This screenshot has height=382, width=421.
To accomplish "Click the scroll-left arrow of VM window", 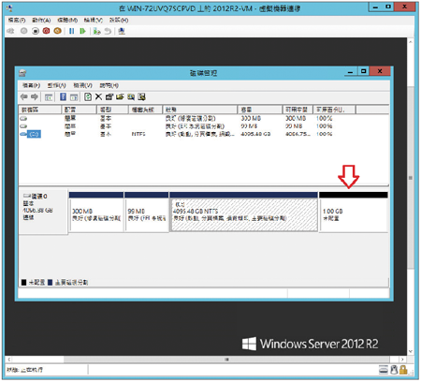I will pyautogui.click(x=9, y=360).
